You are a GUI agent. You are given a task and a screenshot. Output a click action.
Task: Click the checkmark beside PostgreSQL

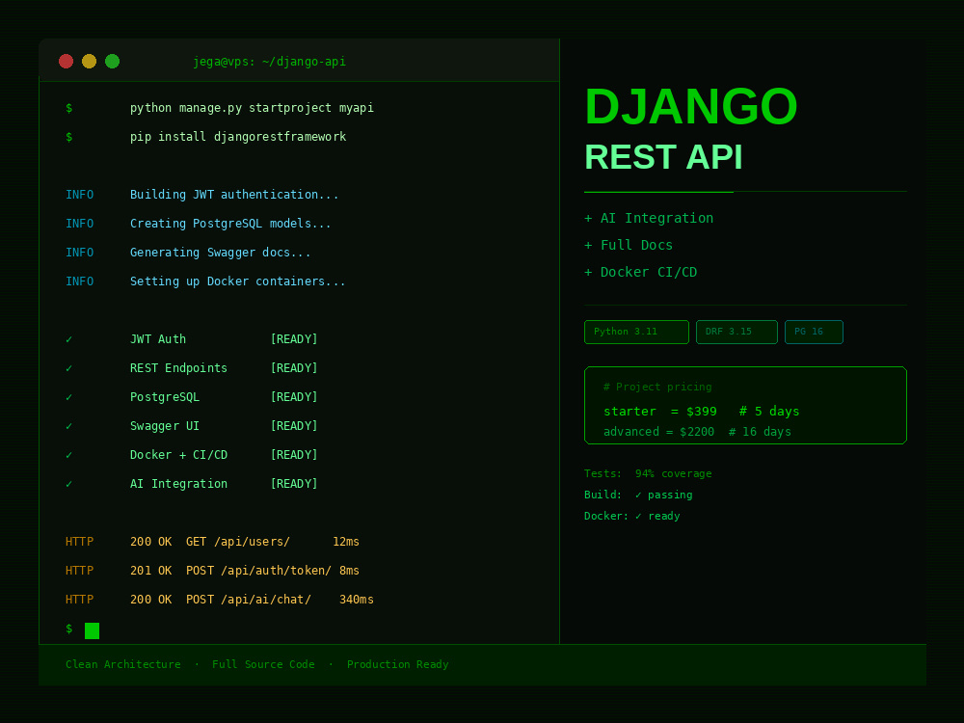pyautogui.click(x=68, y=397)
